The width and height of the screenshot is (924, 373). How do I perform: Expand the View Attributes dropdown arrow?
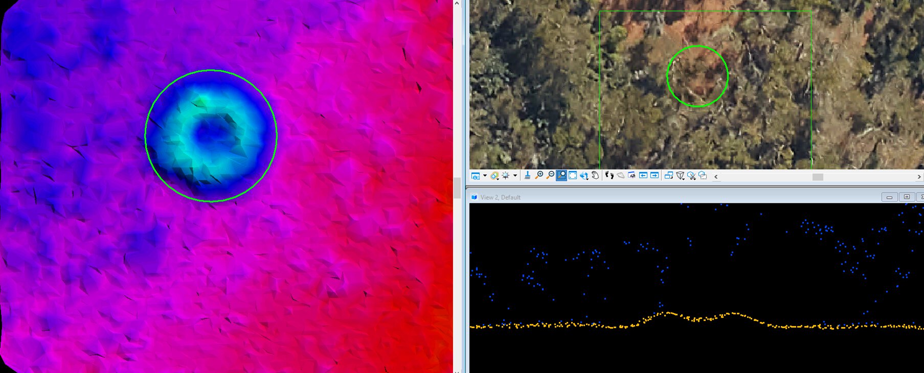485,176
